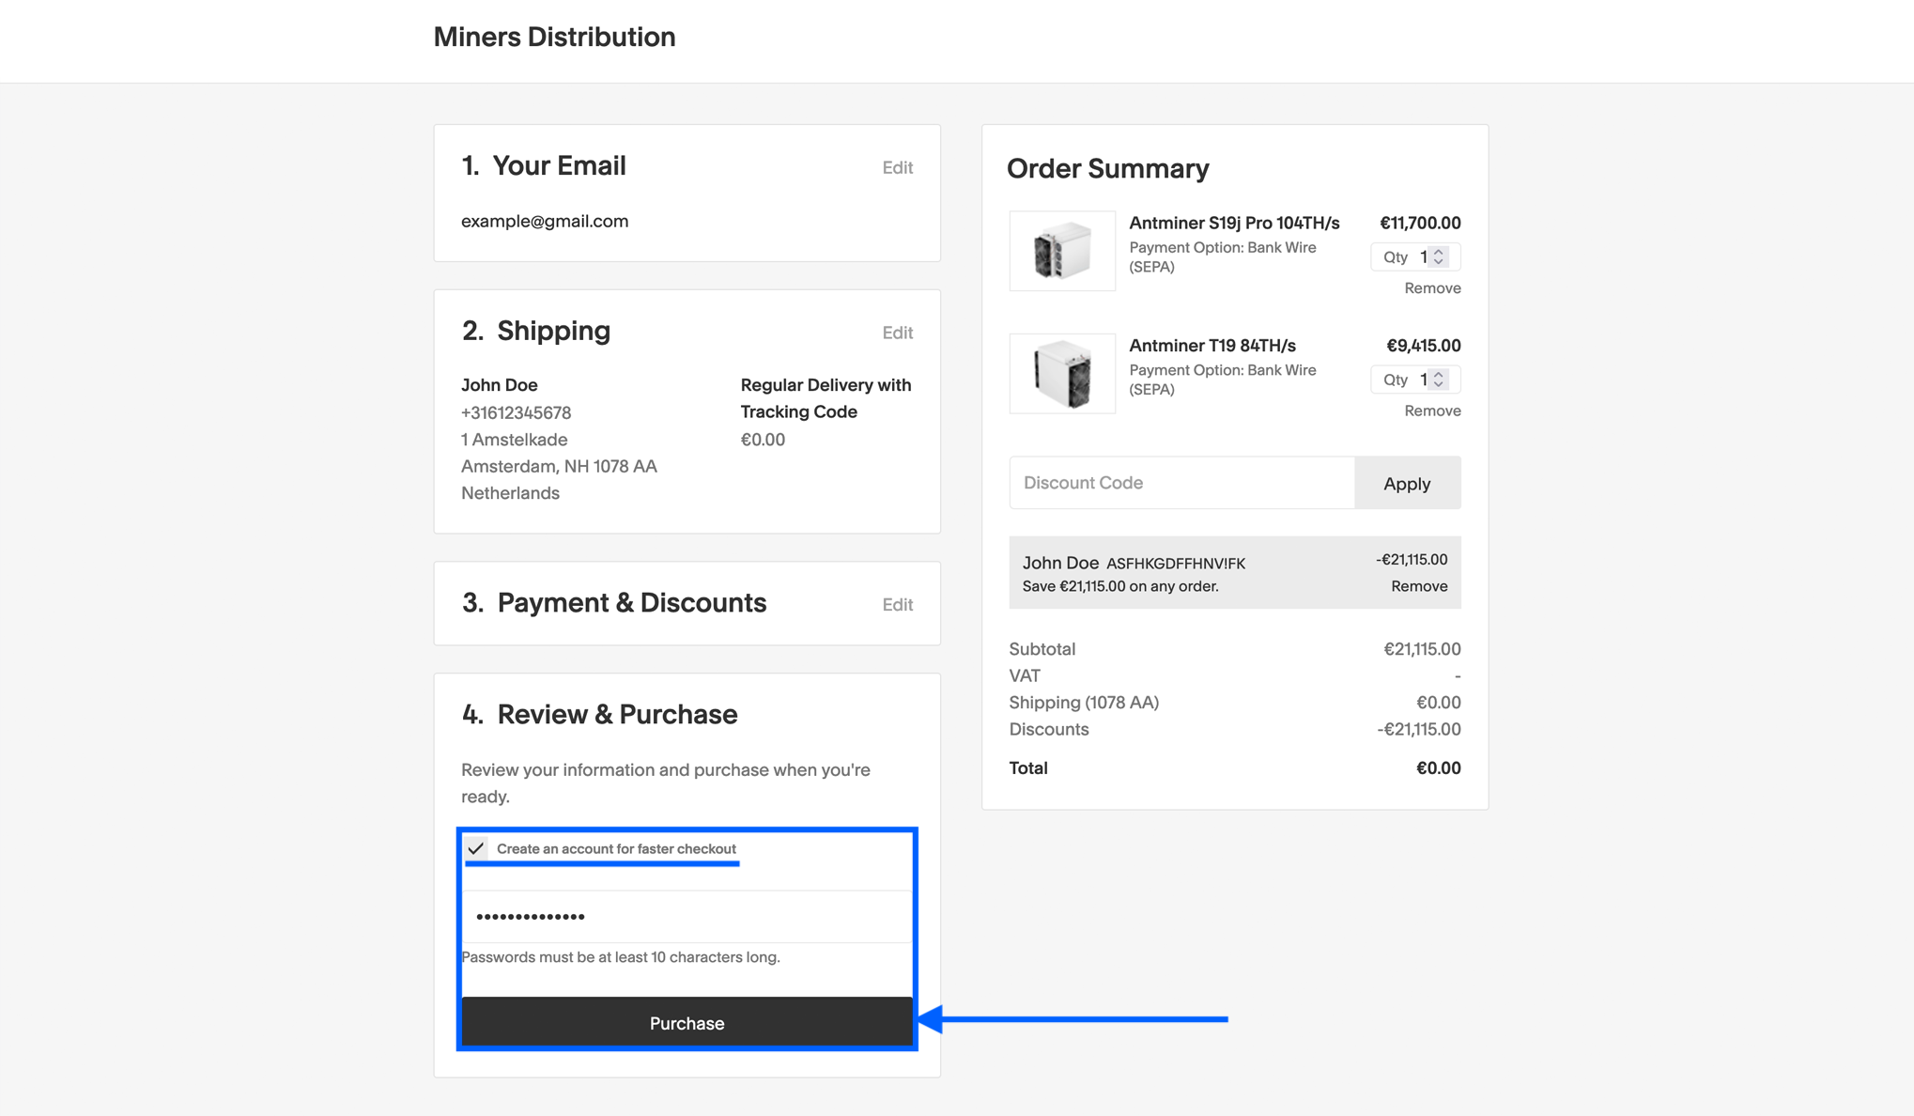
Task: Click the Total €0.00 amount
Action: point(1439,768)
